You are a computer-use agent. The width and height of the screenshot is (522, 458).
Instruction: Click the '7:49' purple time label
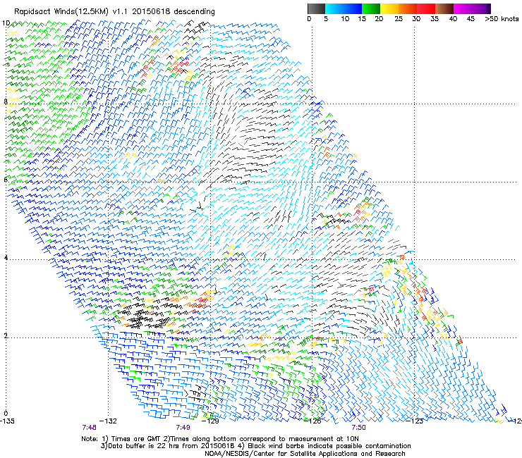pyautogui.click(x=183, y=428)
